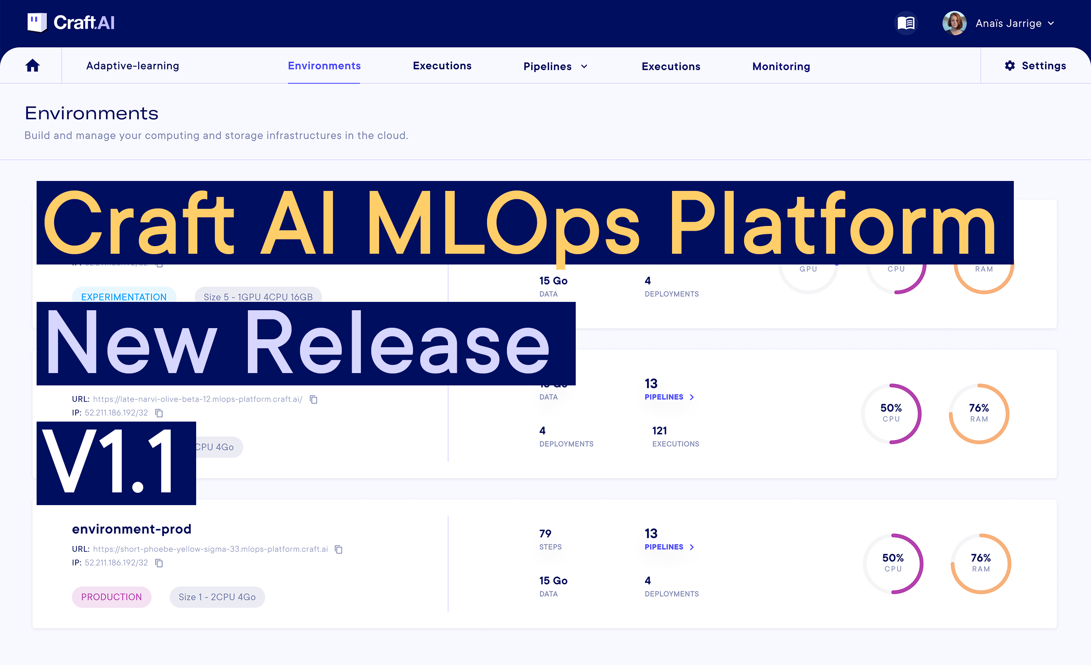1091x665 pixels.
Task: Copy the late-narvi-olive-beta-12 URL
Action: click(314, 399)
